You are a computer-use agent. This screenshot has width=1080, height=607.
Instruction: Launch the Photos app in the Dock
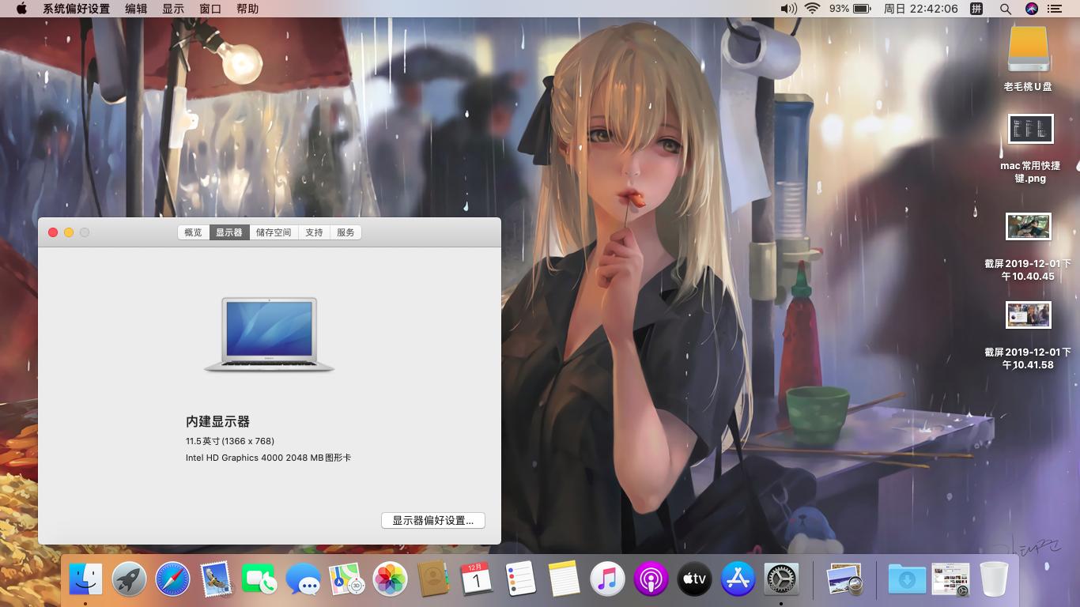390,579
